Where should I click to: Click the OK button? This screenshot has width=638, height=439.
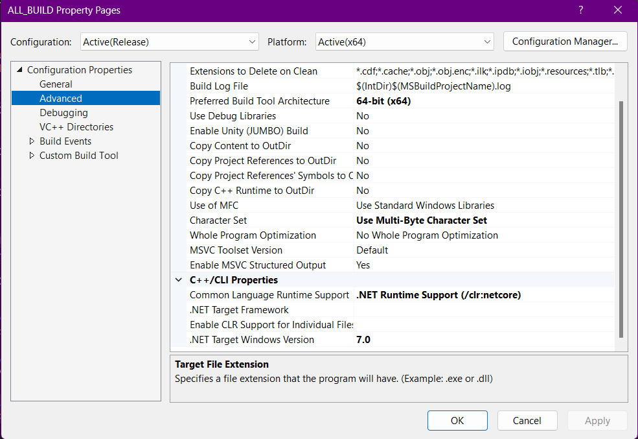457,420
